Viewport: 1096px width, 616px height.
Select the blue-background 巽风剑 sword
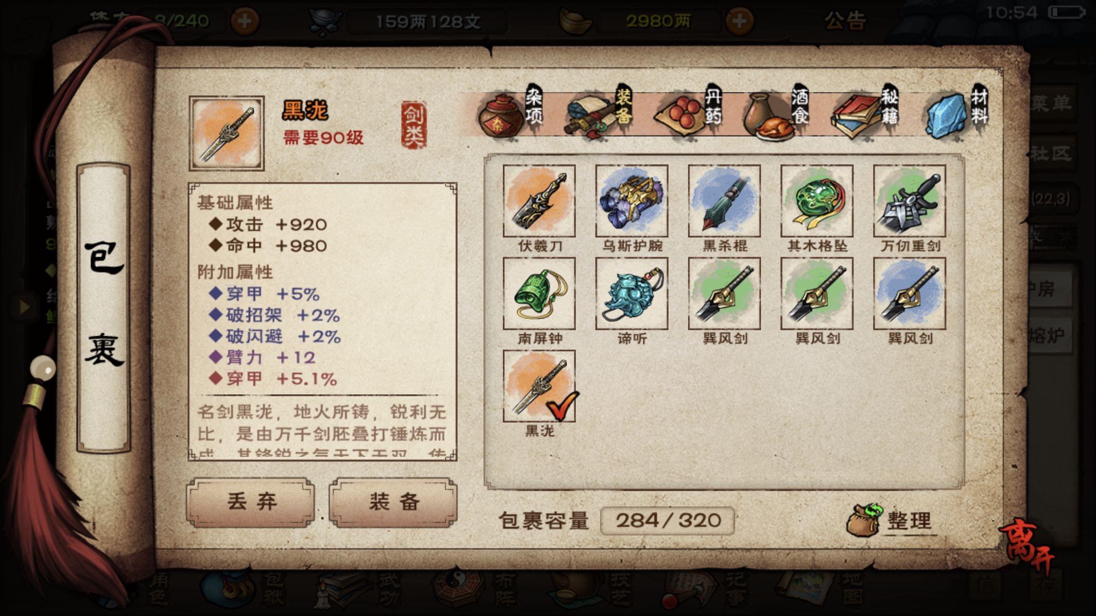pos(910,293)
